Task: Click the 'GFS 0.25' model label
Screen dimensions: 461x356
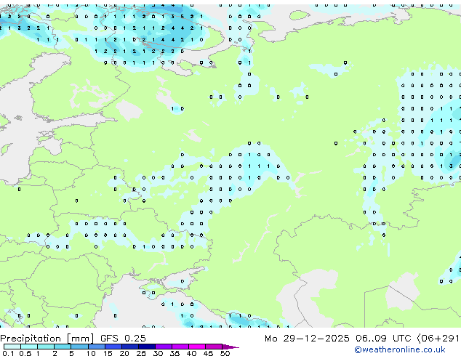Action: point(123,339)
